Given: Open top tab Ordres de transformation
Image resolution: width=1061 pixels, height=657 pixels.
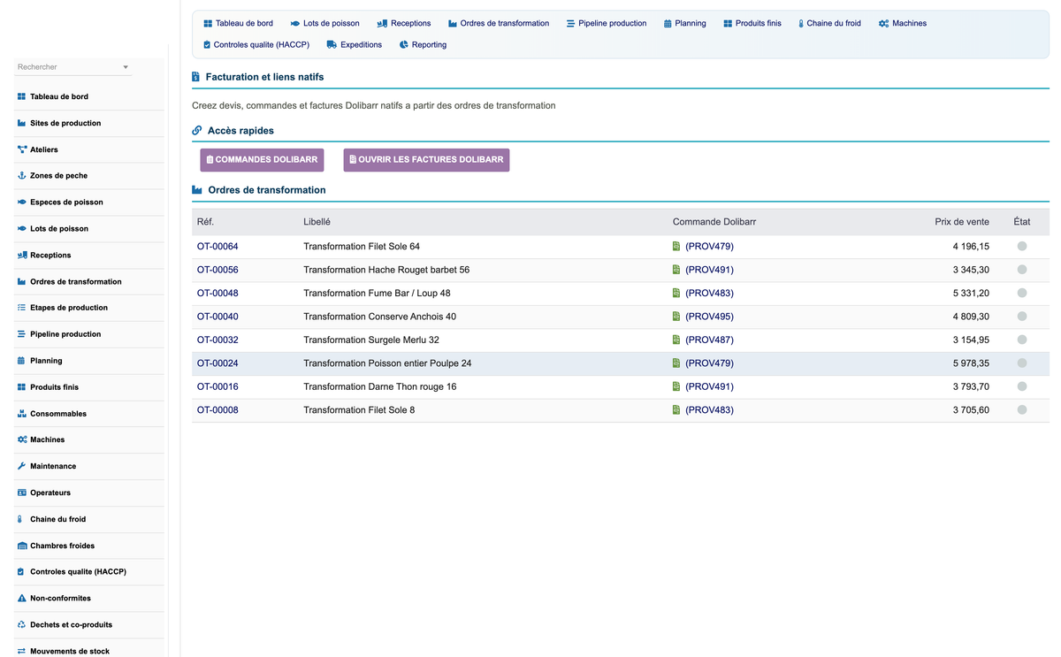Looking at the screenshot, I should tap(499, 23).
